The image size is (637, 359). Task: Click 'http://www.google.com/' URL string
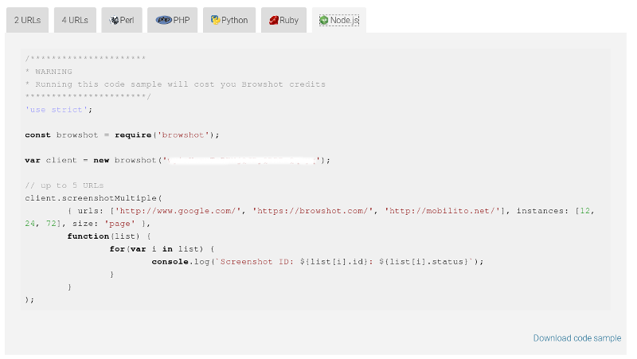(x=178, y=211)
